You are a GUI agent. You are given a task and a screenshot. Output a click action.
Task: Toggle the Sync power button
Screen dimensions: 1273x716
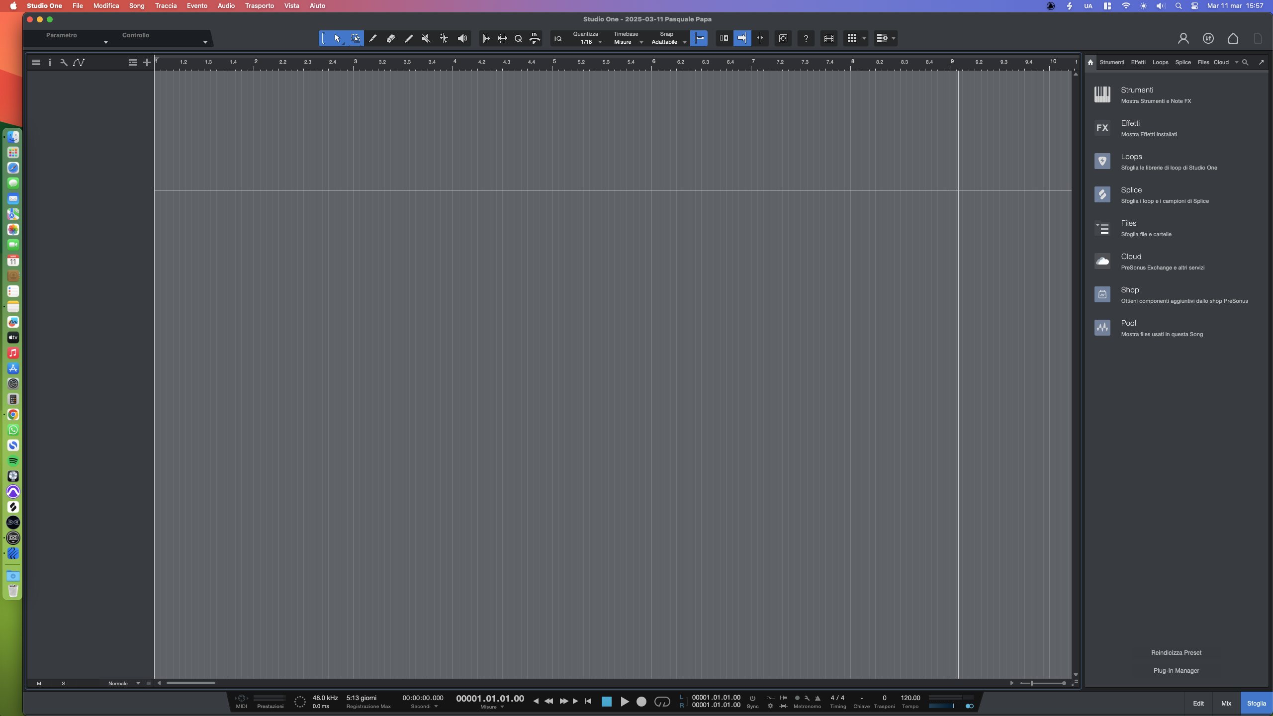click(x=752, y=698)
